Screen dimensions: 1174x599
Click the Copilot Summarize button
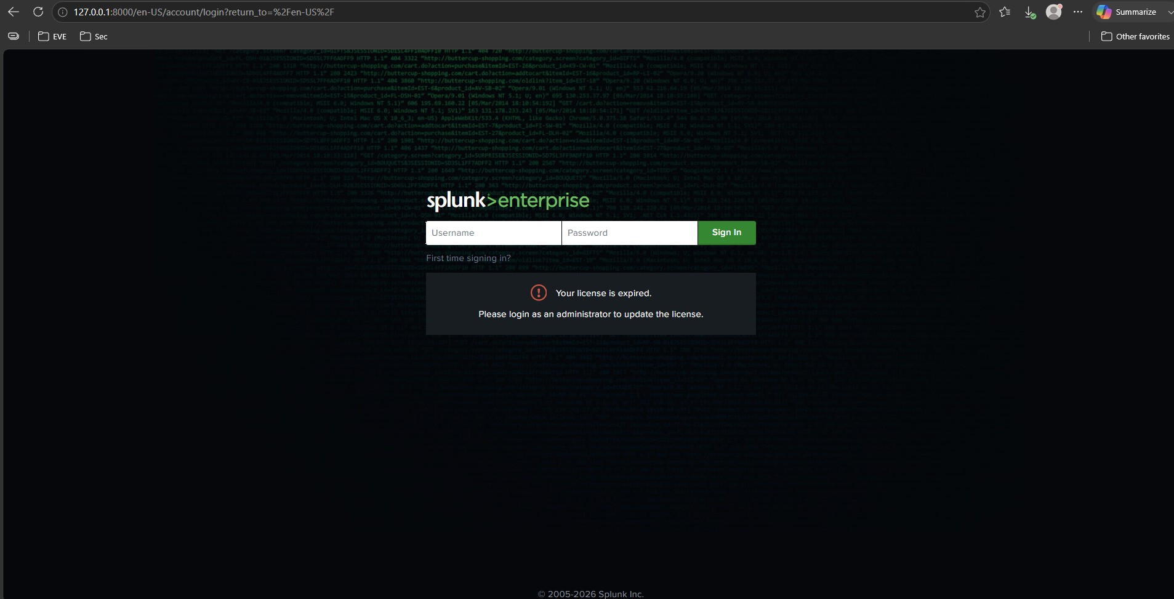tap(1126, 12)
